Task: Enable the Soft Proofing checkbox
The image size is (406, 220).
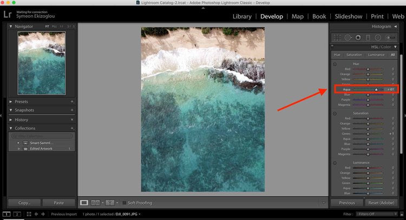Action: pyautogui.click(x=124, y=203)
